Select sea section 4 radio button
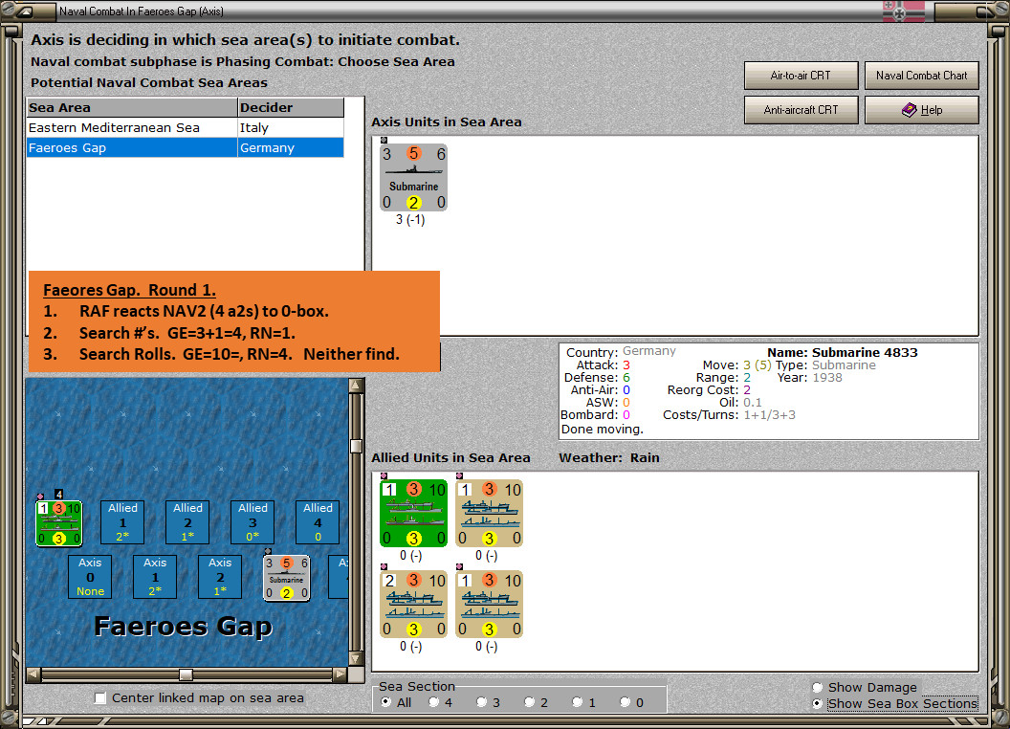The height and width of the screenshot is (729, 1010). point(434,702)
